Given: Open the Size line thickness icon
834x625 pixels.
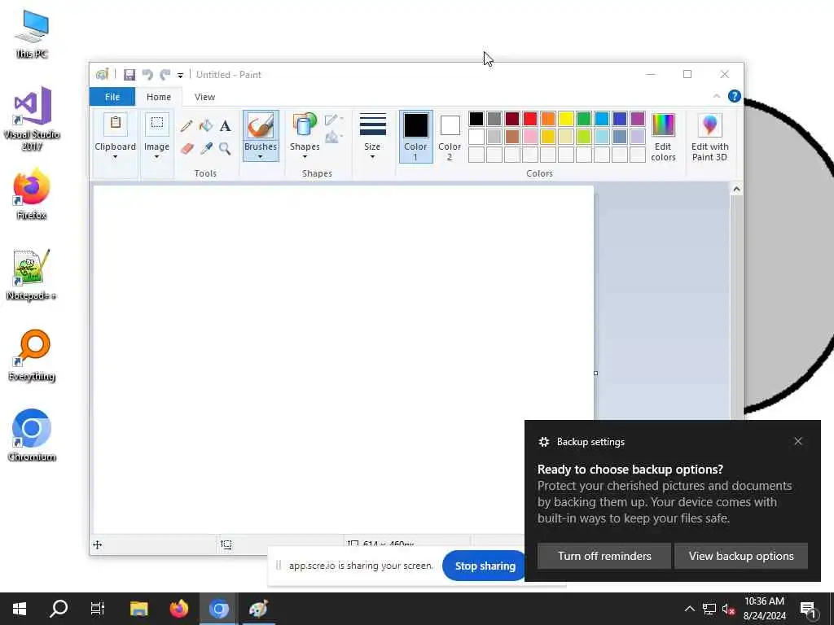Looking at the screenshot, I should [373, 125].
